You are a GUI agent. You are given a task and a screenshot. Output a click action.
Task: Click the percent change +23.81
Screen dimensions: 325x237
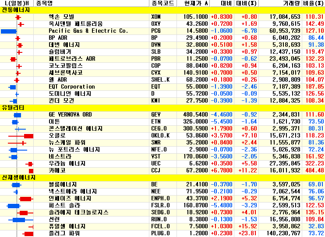[x=247, y=233]
